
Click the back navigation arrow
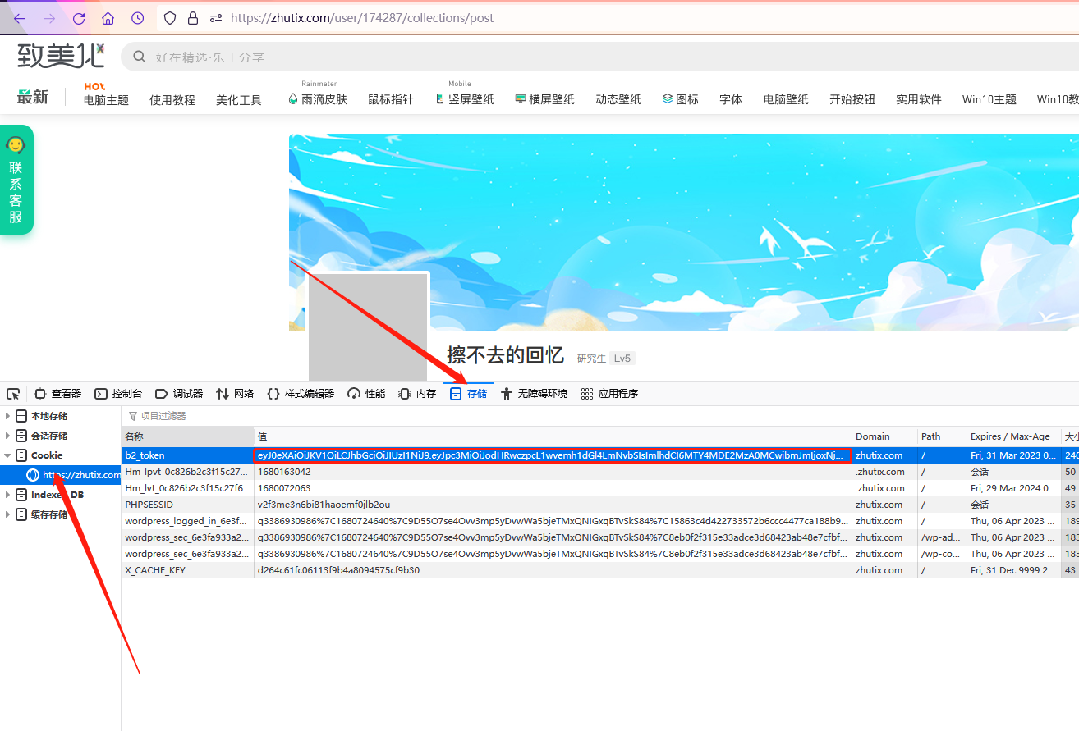(20, 18)
